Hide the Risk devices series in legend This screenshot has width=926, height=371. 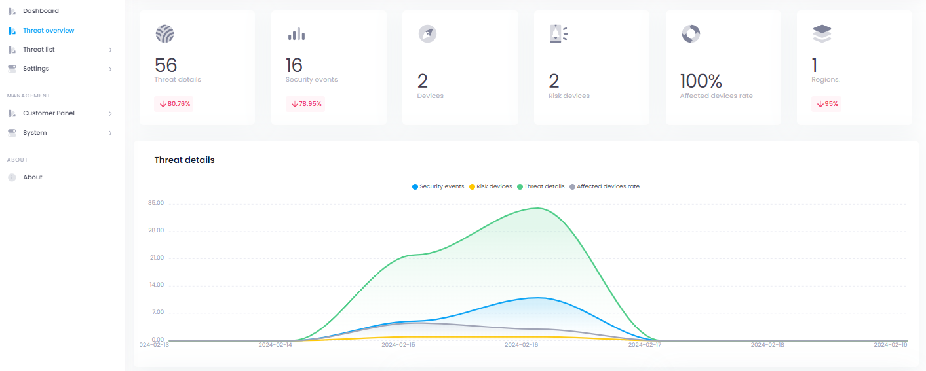(490, 186)
